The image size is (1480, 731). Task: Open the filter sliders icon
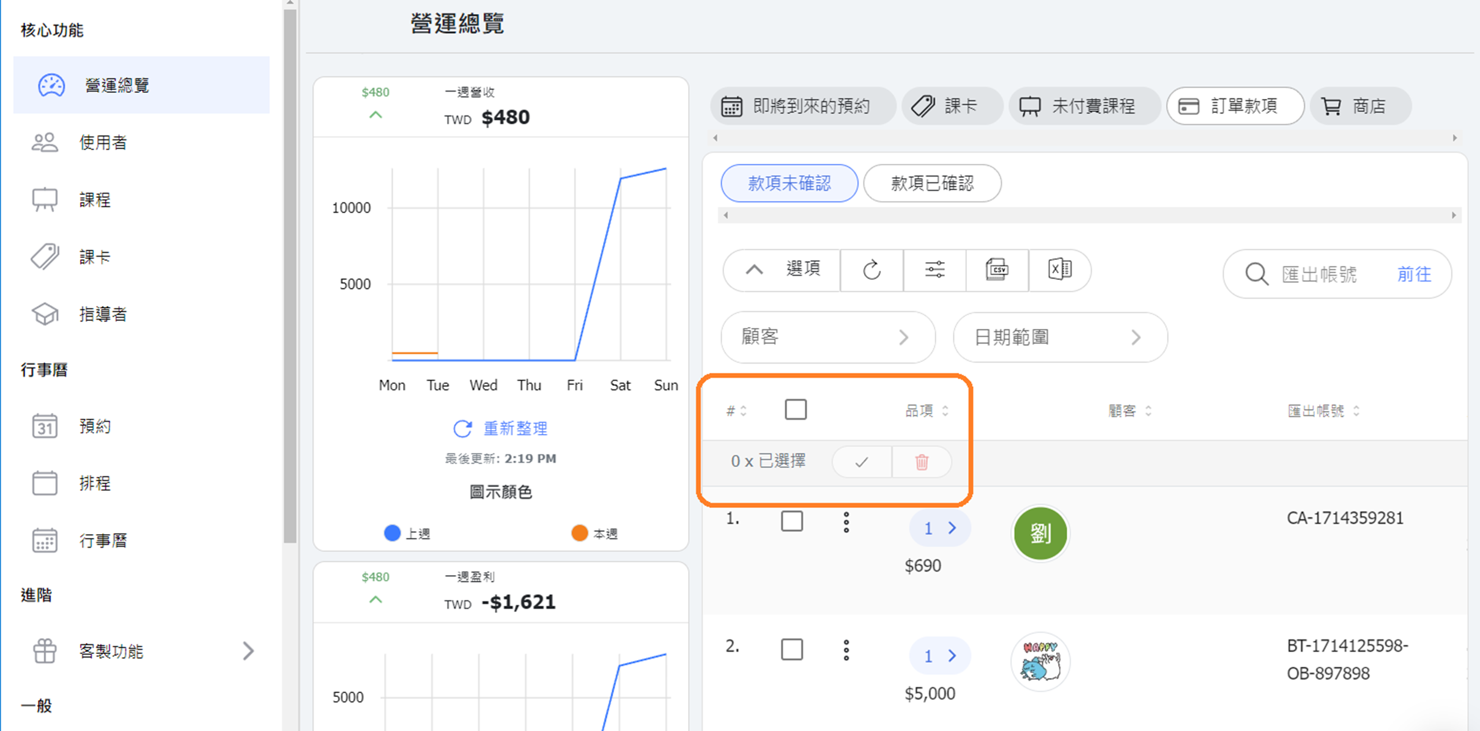(x=934, y=270)
